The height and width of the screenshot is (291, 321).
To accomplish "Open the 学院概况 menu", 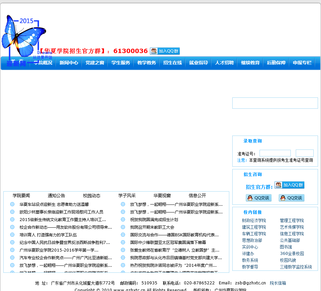I will point(43,63).
